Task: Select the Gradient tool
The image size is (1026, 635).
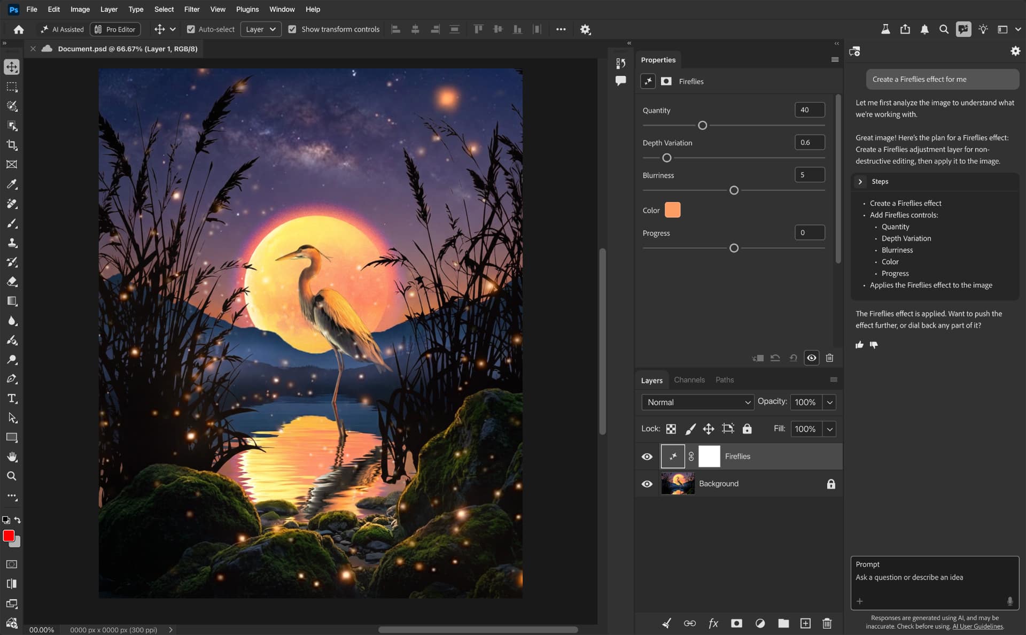Action: tap(12, 301)
